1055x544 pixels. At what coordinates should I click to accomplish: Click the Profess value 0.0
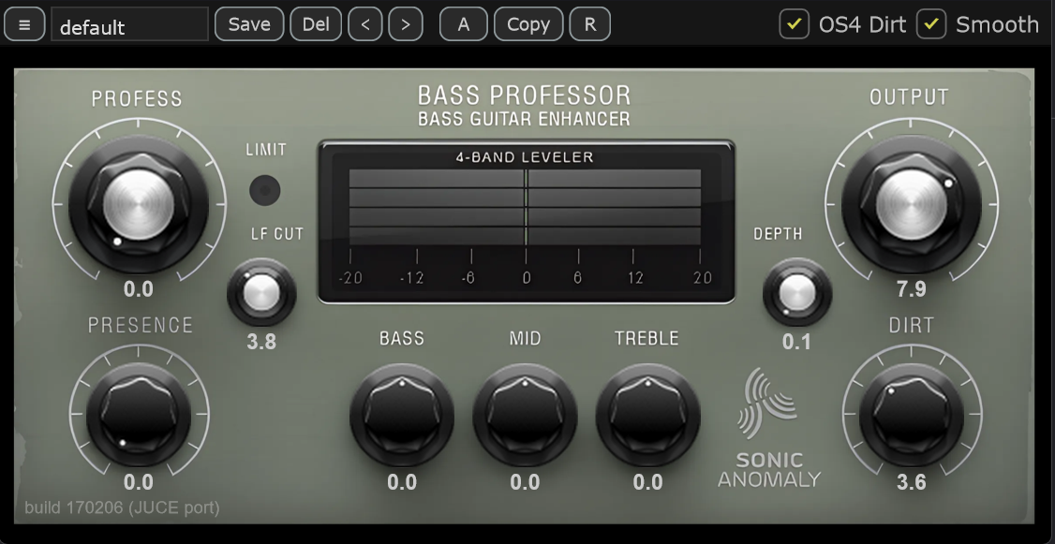[139, 289]
